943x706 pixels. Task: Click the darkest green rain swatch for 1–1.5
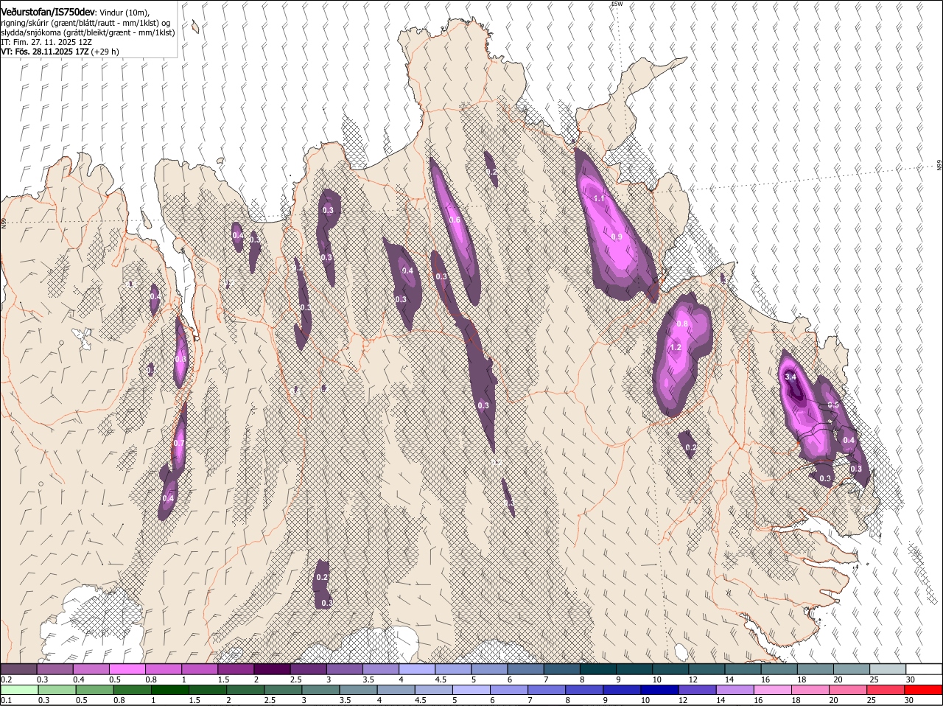[170, 690]
